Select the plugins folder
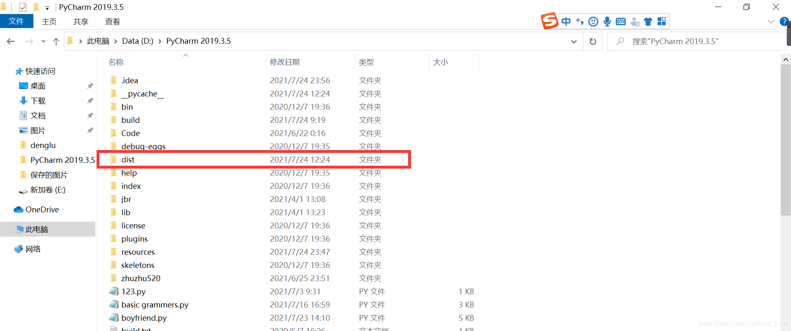Viewport: 791px width, 331px height. coord(135,239)
